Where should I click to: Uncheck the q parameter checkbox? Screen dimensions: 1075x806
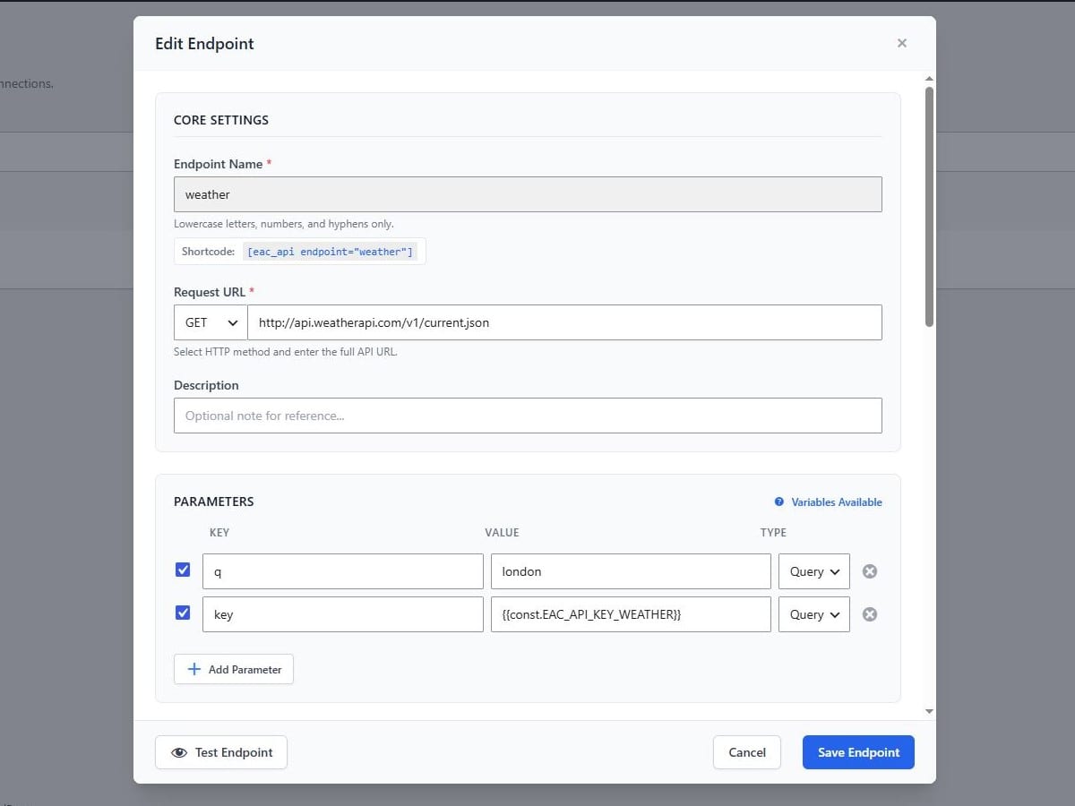(x=183, y=570)
